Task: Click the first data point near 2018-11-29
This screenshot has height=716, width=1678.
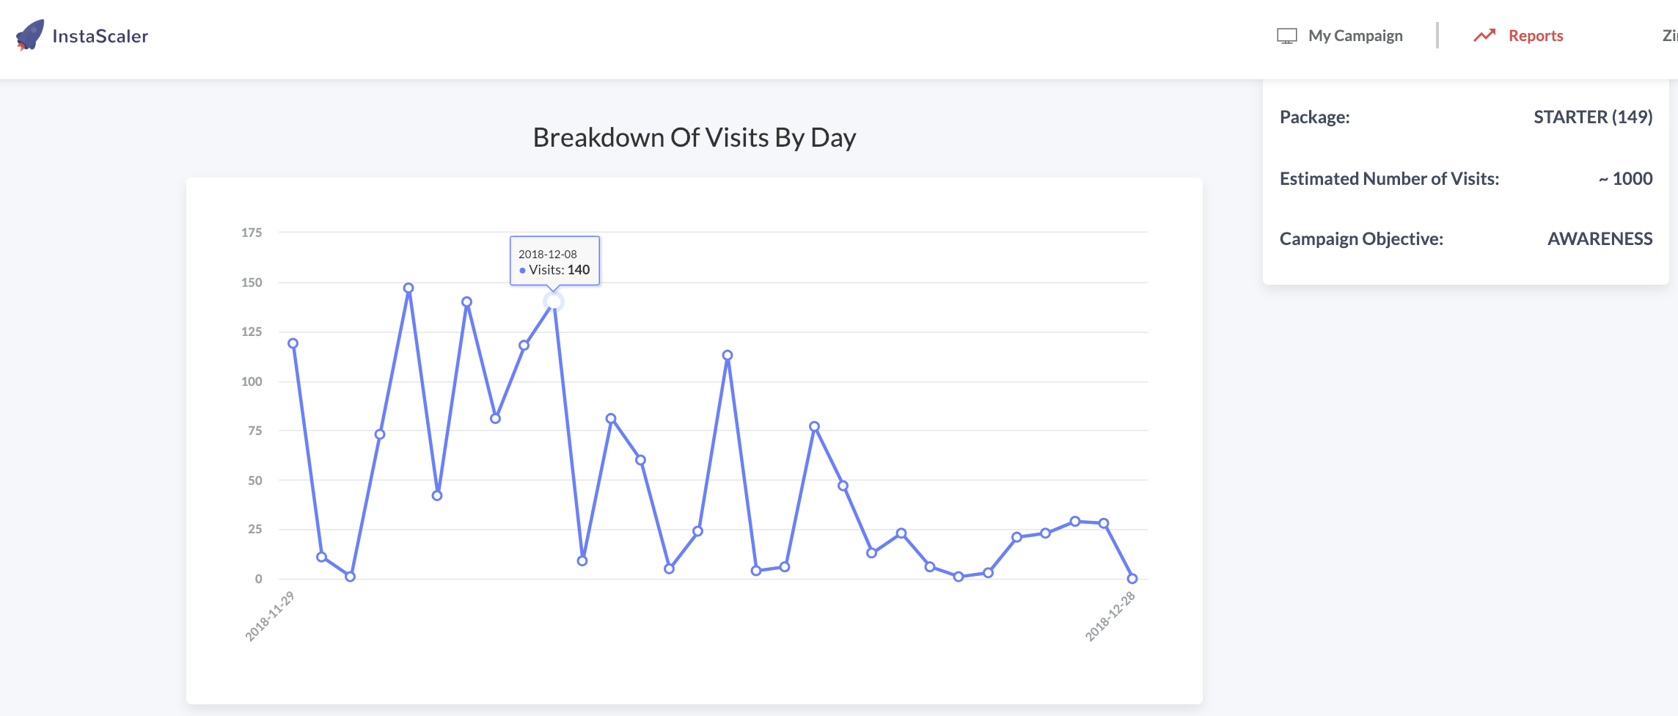Action: pos(292,341)
